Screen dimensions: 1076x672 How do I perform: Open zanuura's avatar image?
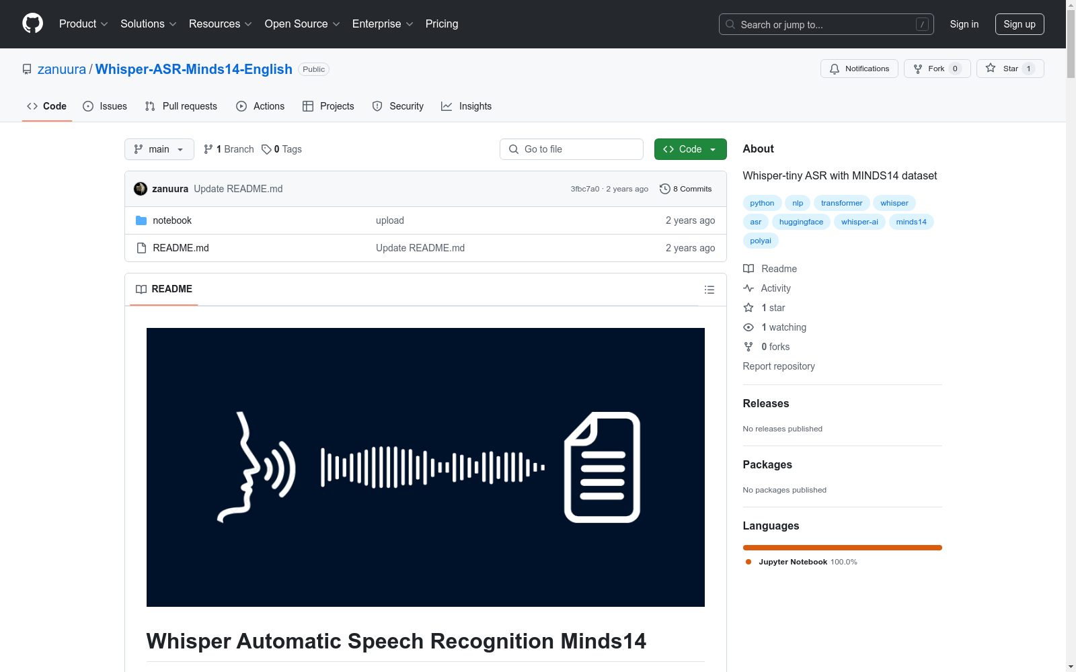(141, 189)
